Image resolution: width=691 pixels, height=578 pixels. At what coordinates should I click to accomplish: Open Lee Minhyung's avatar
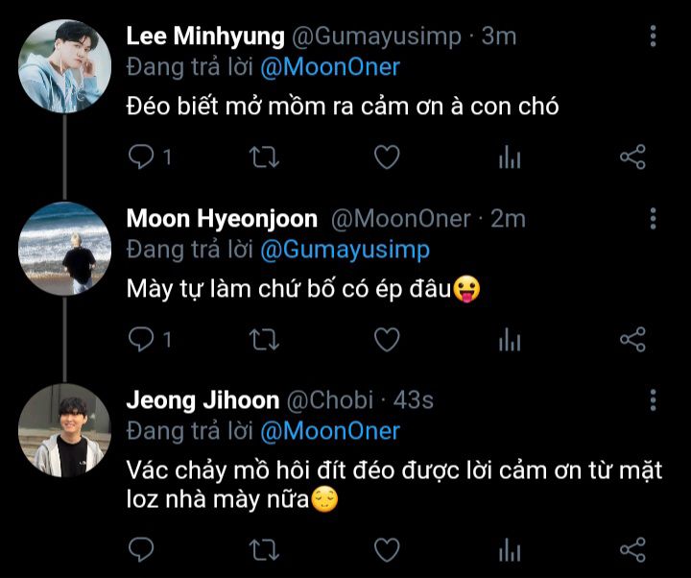tap(66, 66)
